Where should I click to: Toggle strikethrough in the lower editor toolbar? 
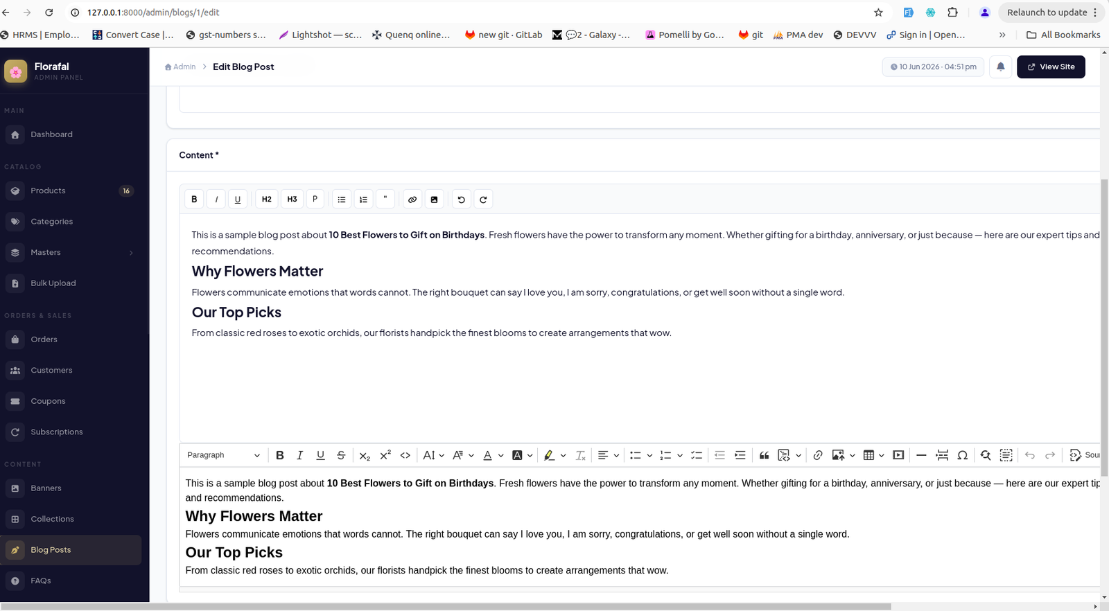click(340, 455)
